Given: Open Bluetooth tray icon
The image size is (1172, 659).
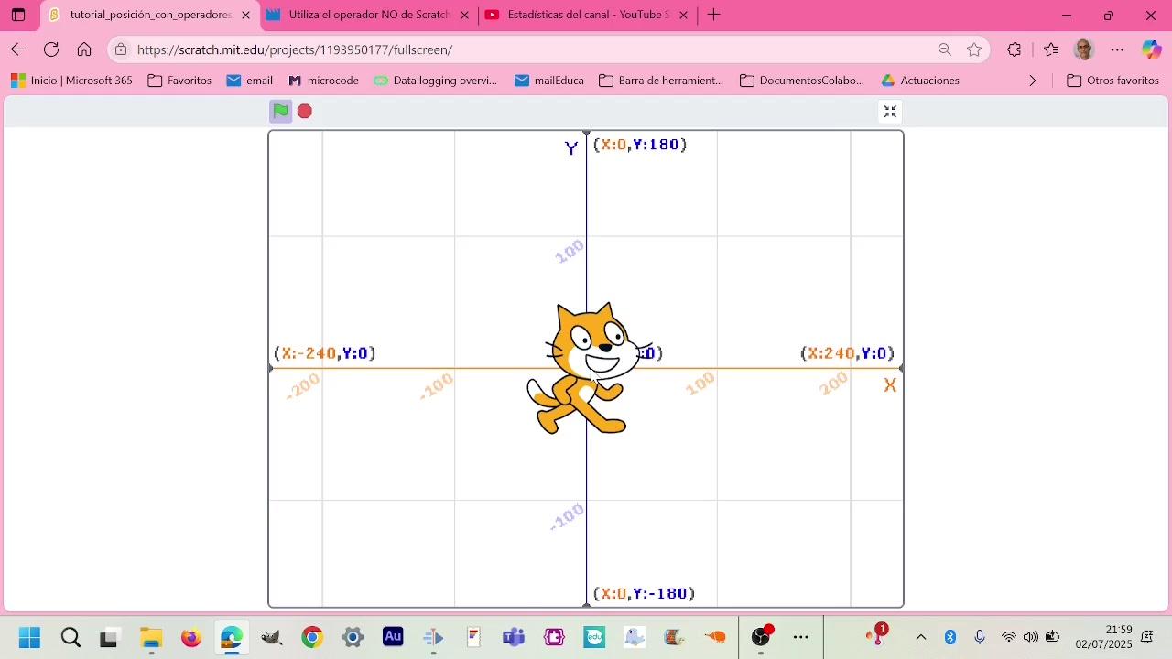Looking at the screenshot, I should click(950, 637).
